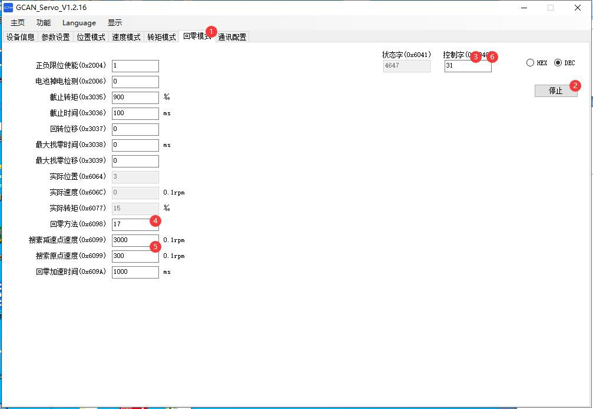Select the DEC radio button
This screenshot has height=409, width=593.
(558, 63)
